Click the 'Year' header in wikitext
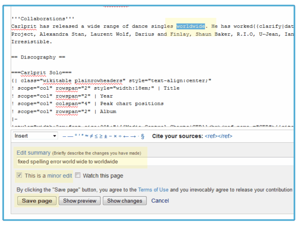 [106, 96]
